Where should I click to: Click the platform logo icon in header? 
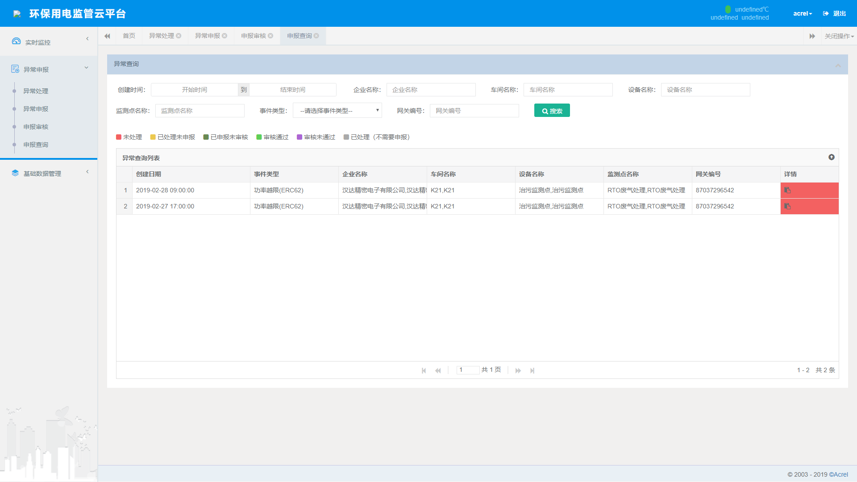pyautogui.click(x=17, y=14)
